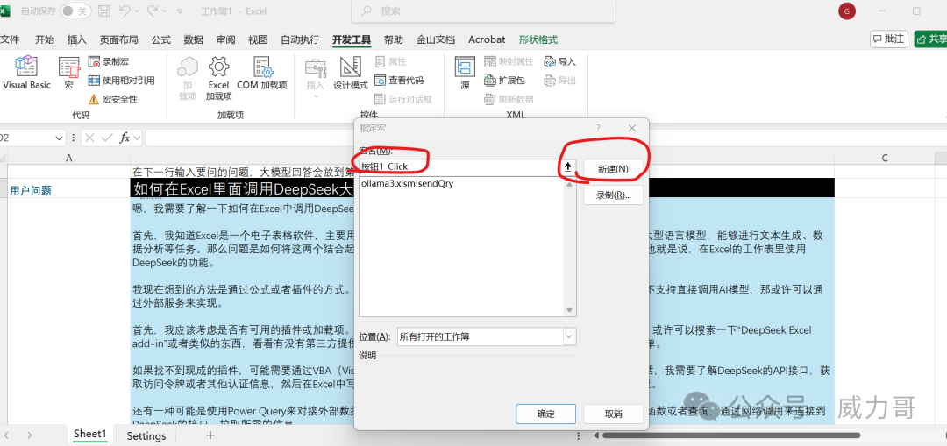Click 导入 in the XML group

[x=559, y=61]
